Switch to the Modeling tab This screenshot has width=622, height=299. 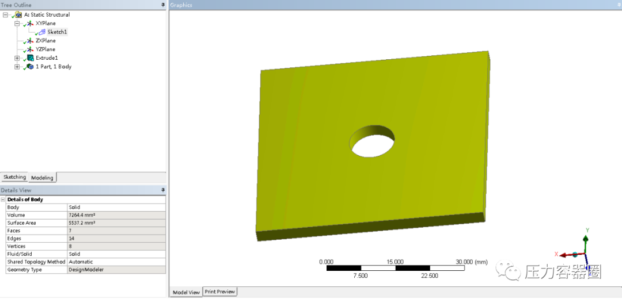click(x=43, y=178)
